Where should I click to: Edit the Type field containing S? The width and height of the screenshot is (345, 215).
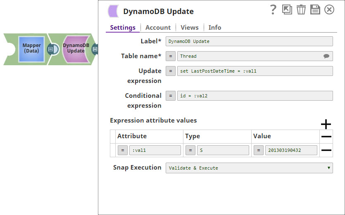223,150
